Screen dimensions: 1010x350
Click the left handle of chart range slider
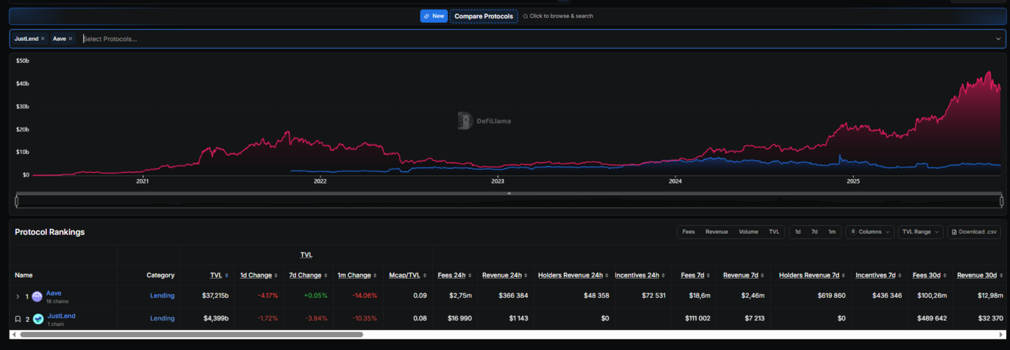point(17,202)
